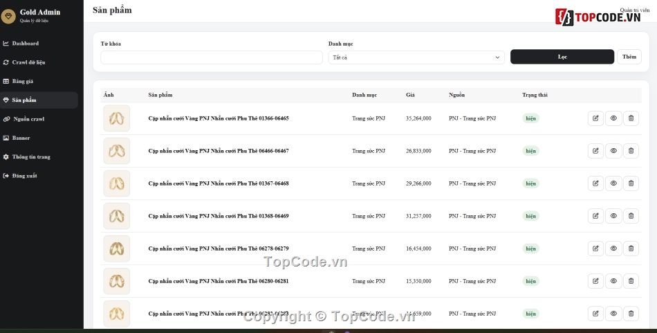The width and height of the screenshot is (657, 333).
Task: Click thumbnail of product 01368-06469
Action: tap(116, 216)
